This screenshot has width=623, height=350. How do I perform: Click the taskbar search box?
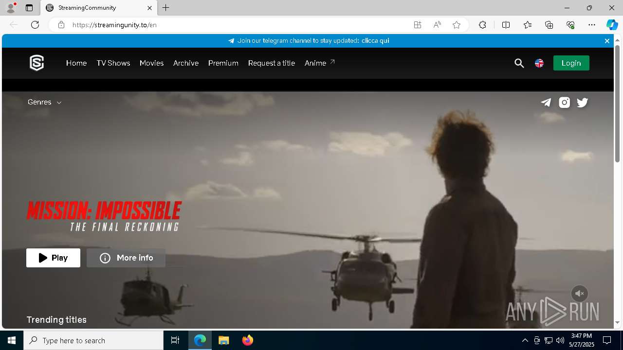click(x=93, y=340)
